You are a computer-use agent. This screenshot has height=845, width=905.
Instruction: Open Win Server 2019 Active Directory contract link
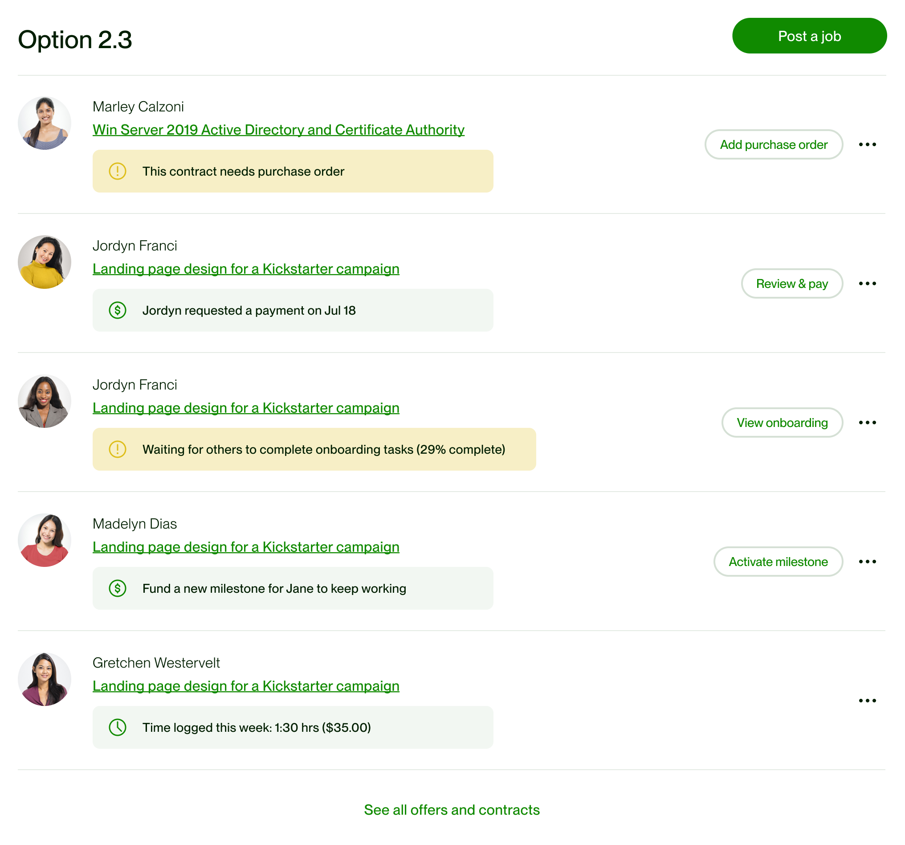click(278, 130)
